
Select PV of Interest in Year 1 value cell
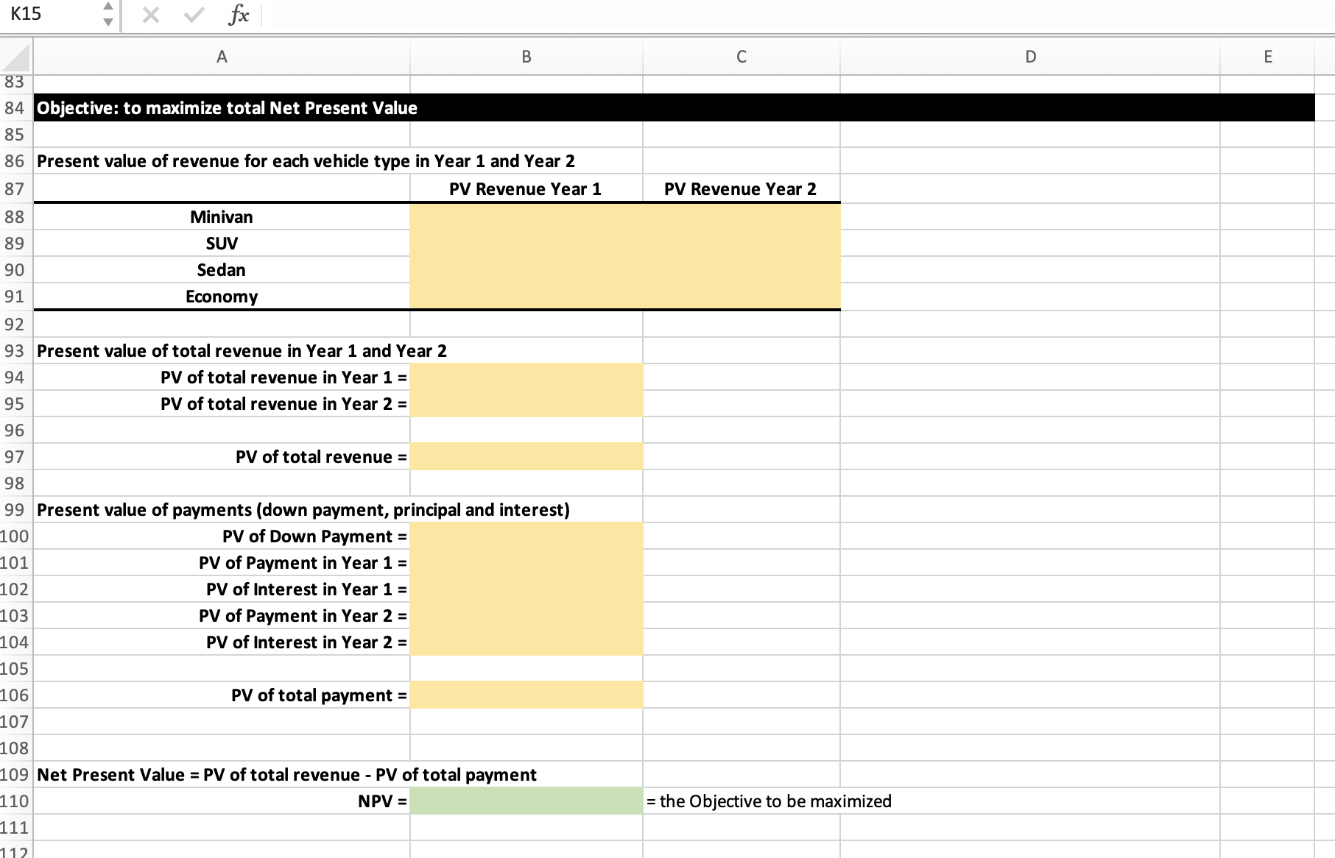(x=526, y=589)
